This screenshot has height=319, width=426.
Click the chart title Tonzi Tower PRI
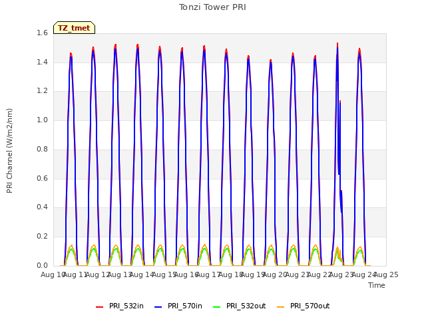212,7
